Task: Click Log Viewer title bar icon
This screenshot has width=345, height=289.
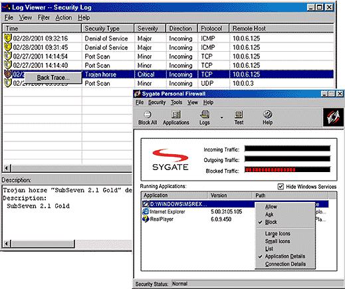Action: pos(6,7)
